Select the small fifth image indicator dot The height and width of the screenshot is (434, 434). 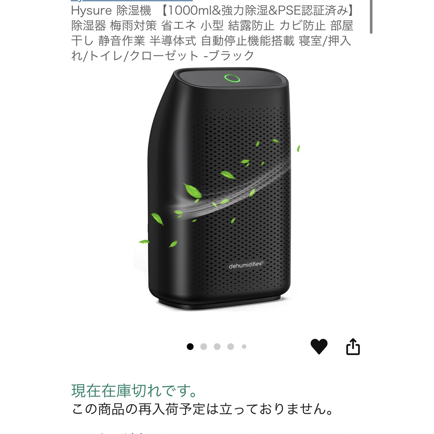(x=244, y=346)
